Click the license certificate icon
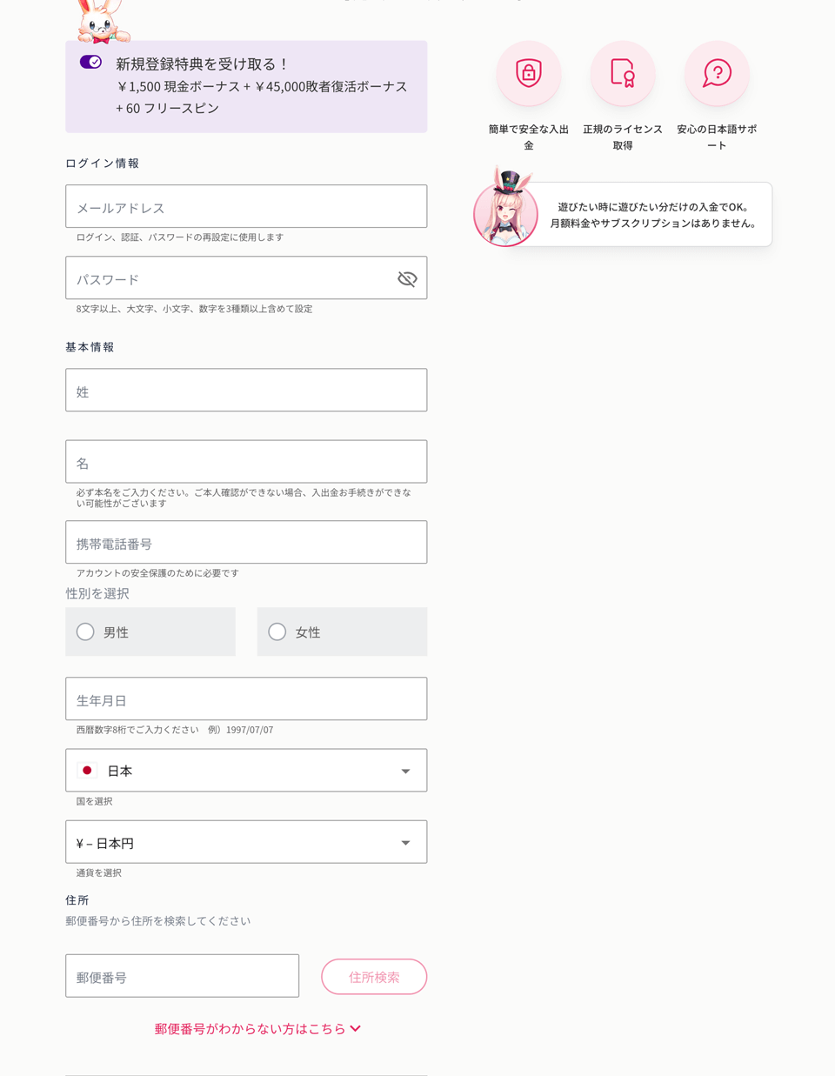Screen dimensions: 835x1076 (x=623, y=73)
